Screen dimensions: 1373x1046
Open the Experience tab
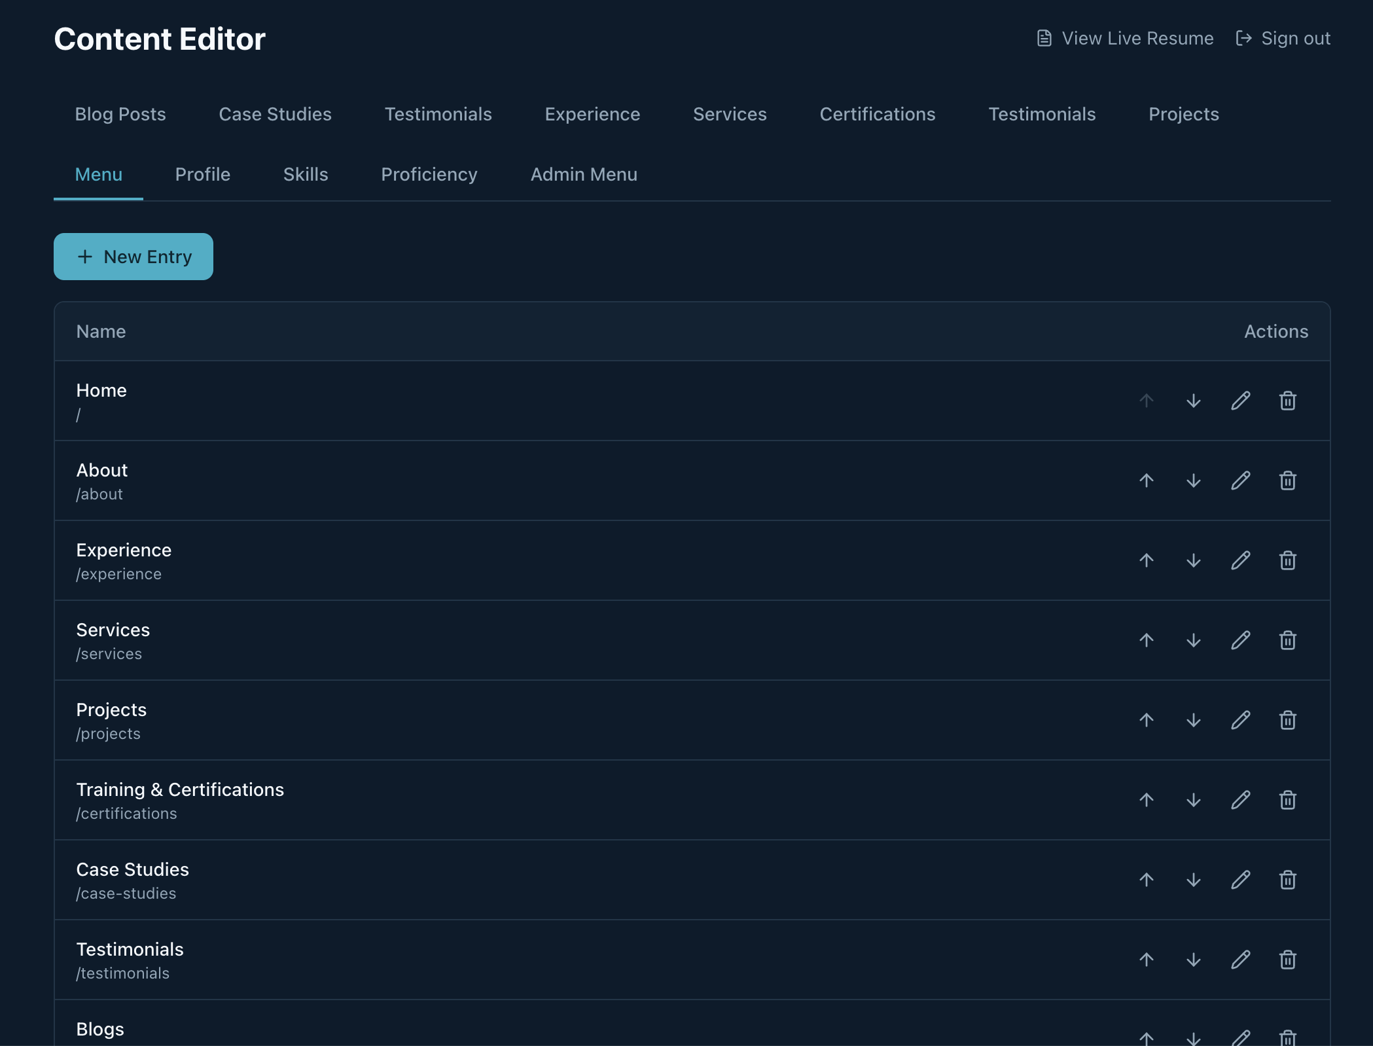tap(592, 114)
